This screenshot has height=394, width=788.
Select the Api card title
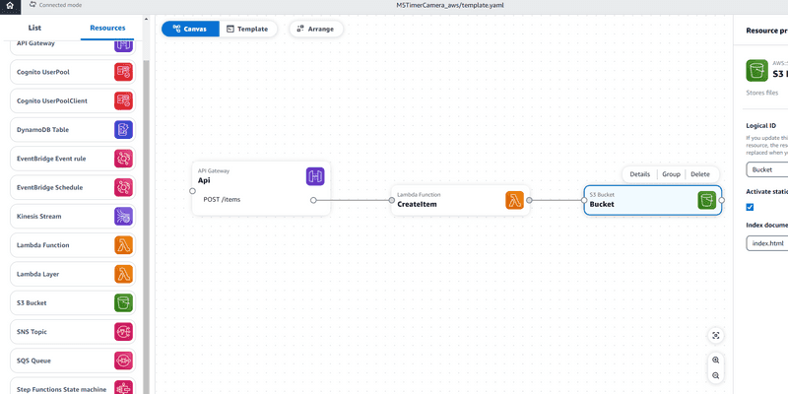tap(204, 180)
